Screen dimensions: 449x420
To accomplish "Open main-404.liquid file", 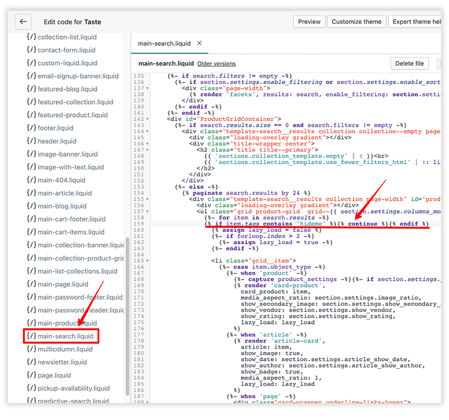I will 56,180.
